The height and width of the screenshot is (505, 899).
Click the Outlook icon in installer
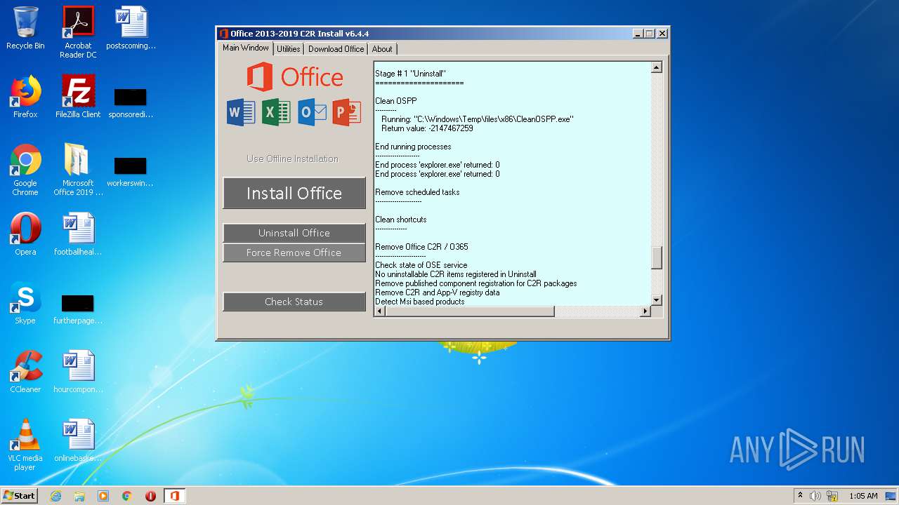pyautogui.click(x=312, y=112)
